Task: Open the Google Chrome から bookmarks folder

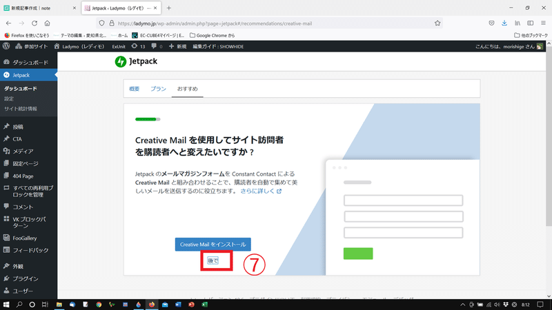Action: click(212, 35)
